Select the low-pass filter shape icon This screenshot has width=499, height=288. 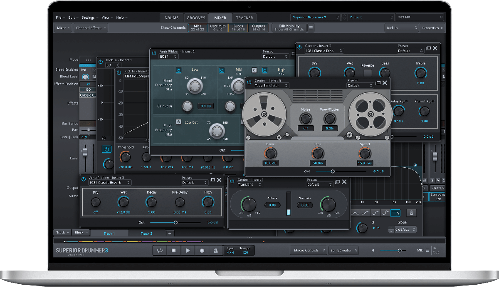395,213
